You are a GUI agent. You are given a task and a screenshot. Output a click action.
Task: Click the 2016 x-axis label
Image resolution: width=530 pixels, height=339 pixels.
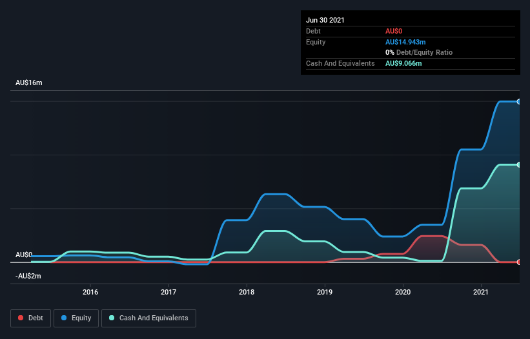tap(90, 292)
